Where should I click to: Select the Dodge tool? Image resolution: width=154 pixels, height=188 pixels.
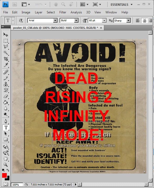pos(6,114)
